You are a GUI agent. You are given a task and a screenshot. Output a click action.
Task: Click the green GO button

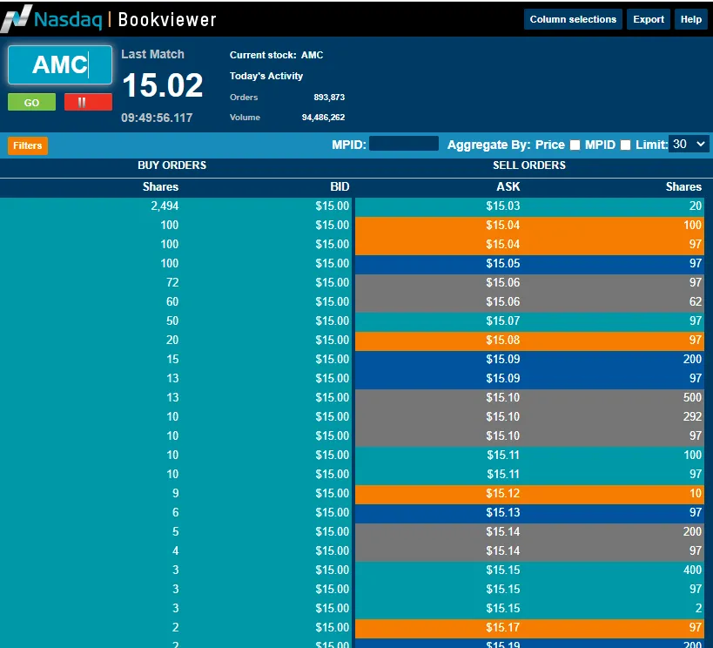pyautogui.click(x=32, y=102)
